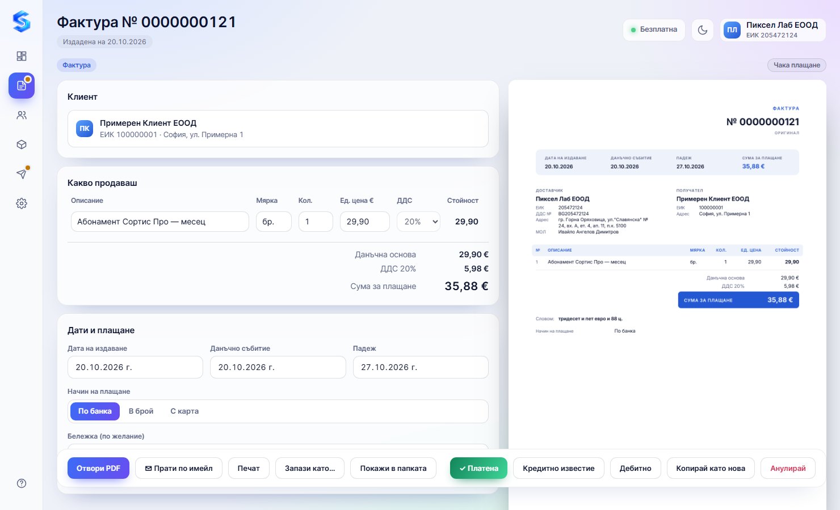840x510 pixels.
Task: Click Дата на издаване date field
Action: [x=135, y=367]
